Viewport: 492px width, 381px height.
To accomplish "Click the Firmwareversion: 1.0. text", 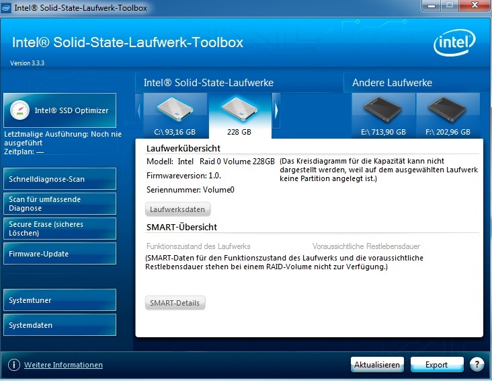I will click(x=184, y=176).
